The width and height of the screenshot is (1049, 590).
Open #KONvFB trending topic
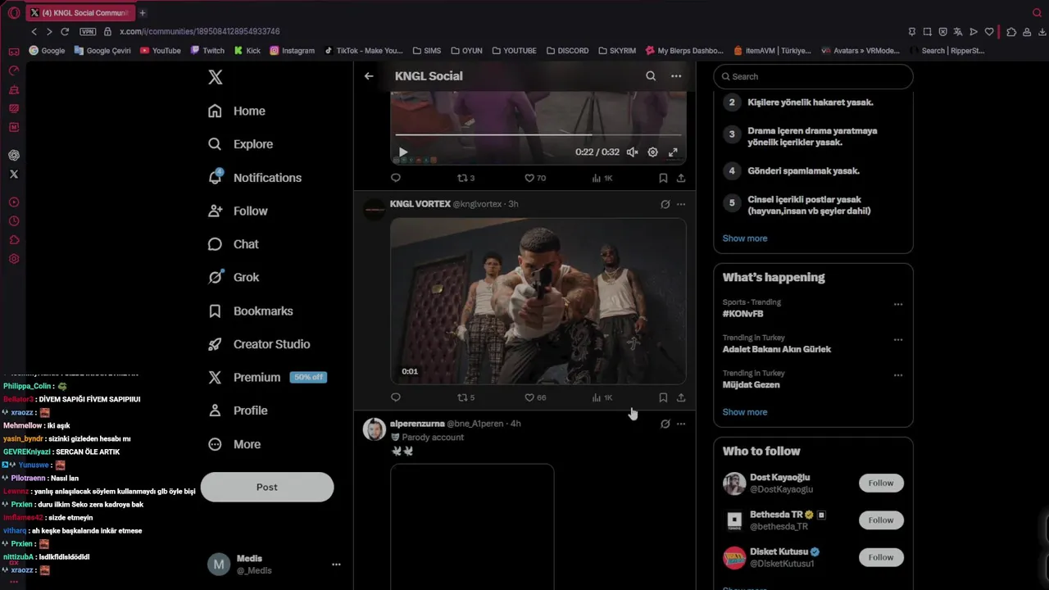(x=743, y=314)
